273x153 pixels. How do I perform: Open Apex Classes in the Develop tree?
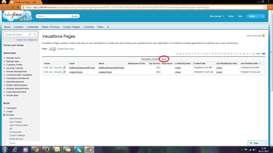tap(16, 118)
